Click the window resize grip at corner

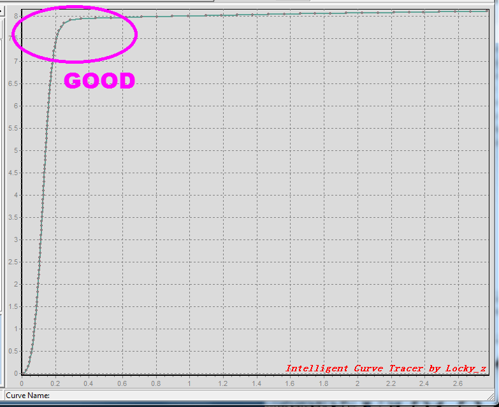(x=491, y=397)
